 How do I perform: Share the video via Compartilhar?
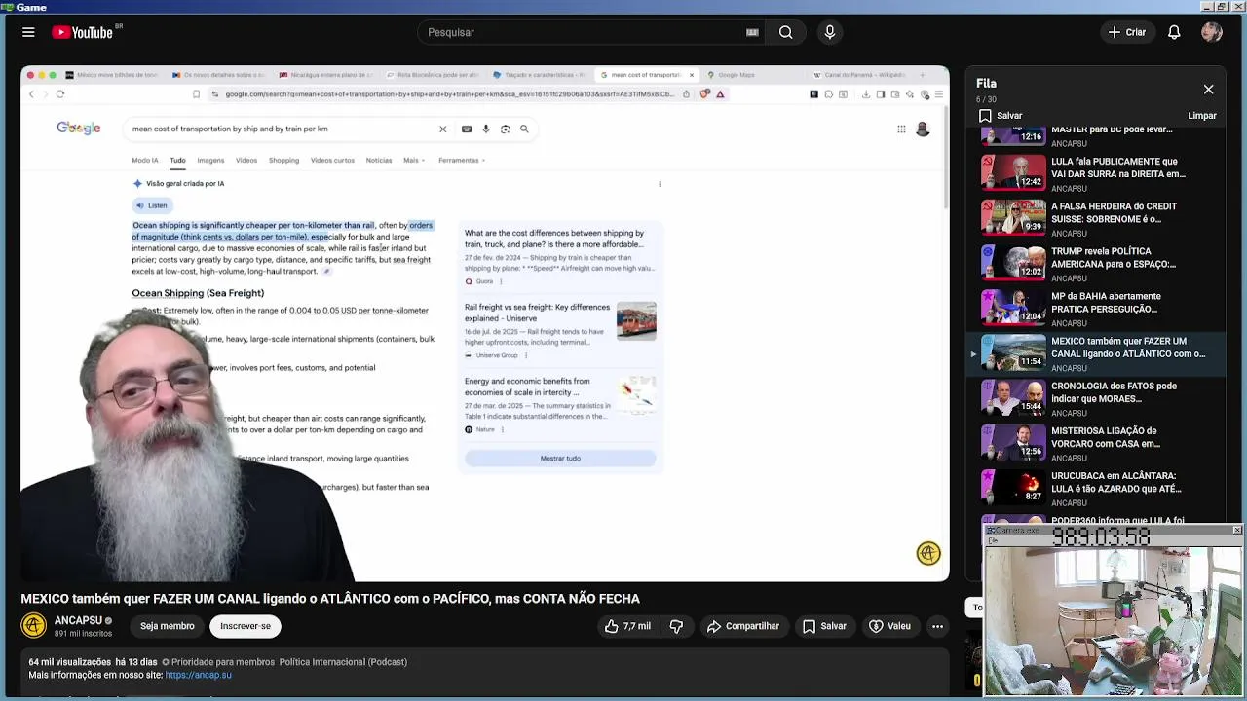click(x=744, y=626)
